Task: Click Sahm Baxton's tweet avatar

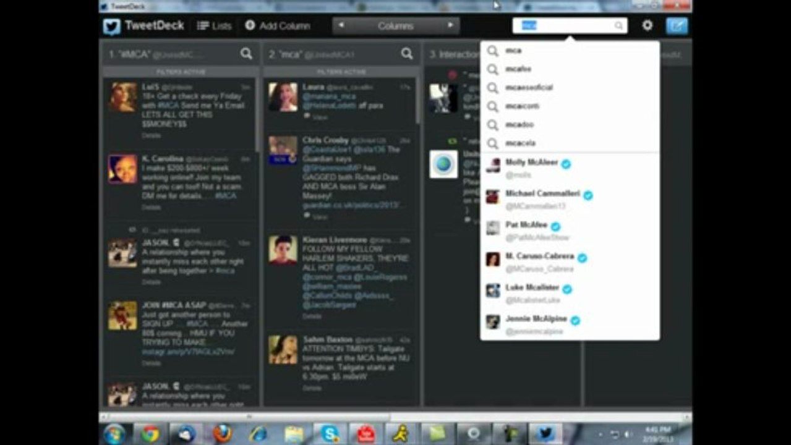Action: [x=283, y=350]
